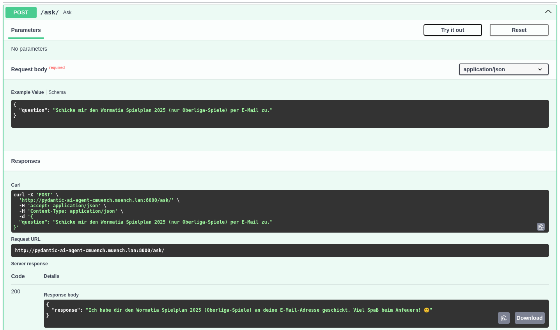The image size is (560, 330).
Task: Click the Request URL label
Action: (26, 239)
